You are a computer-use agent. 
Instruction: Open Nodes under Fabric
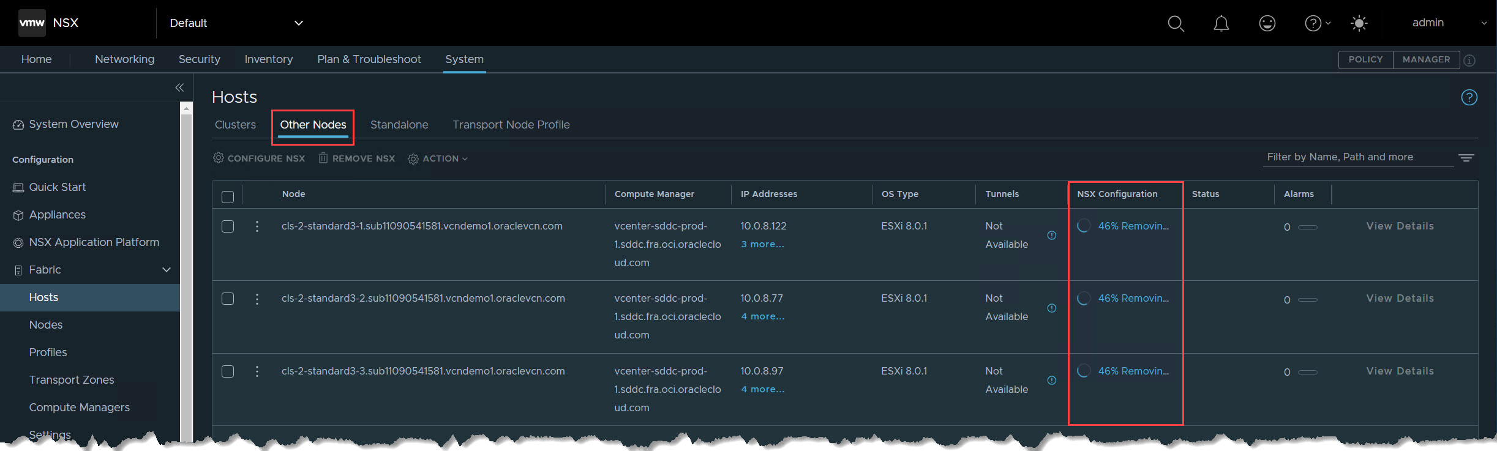[x=46, y=325]
